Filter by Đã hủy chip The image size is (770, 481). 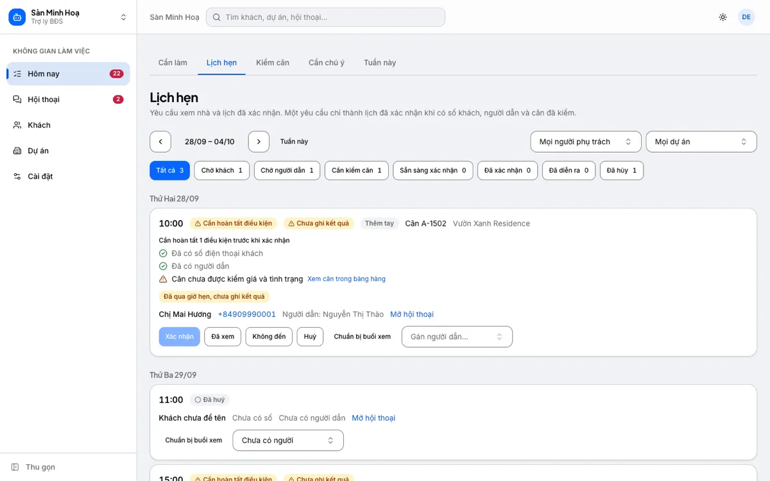(622, 171)
